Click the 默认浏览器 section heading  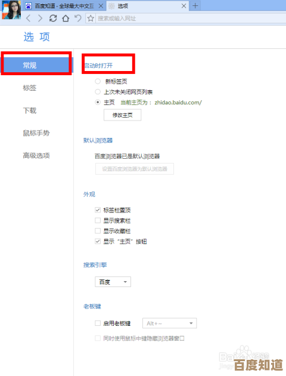(x=98, y=140)
